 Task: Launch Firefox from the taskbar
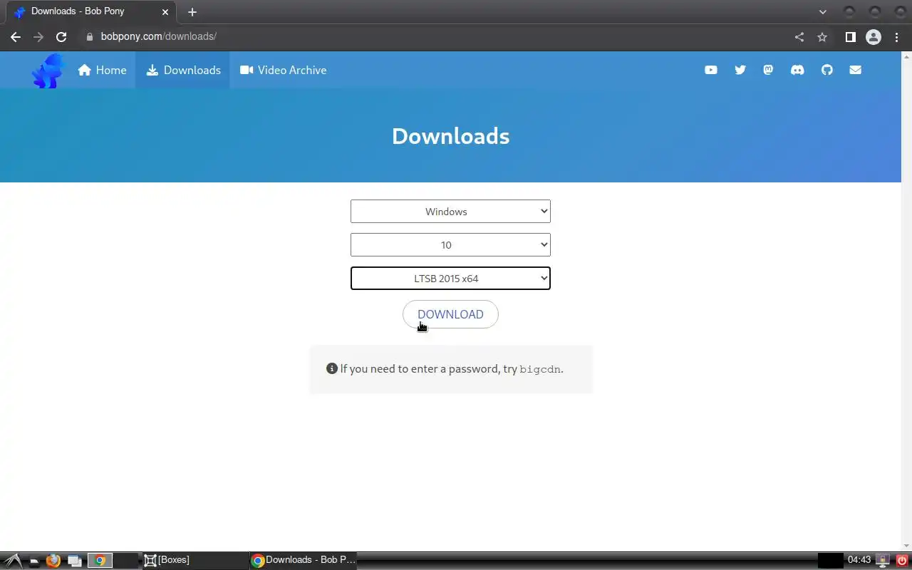click(53, 561)
